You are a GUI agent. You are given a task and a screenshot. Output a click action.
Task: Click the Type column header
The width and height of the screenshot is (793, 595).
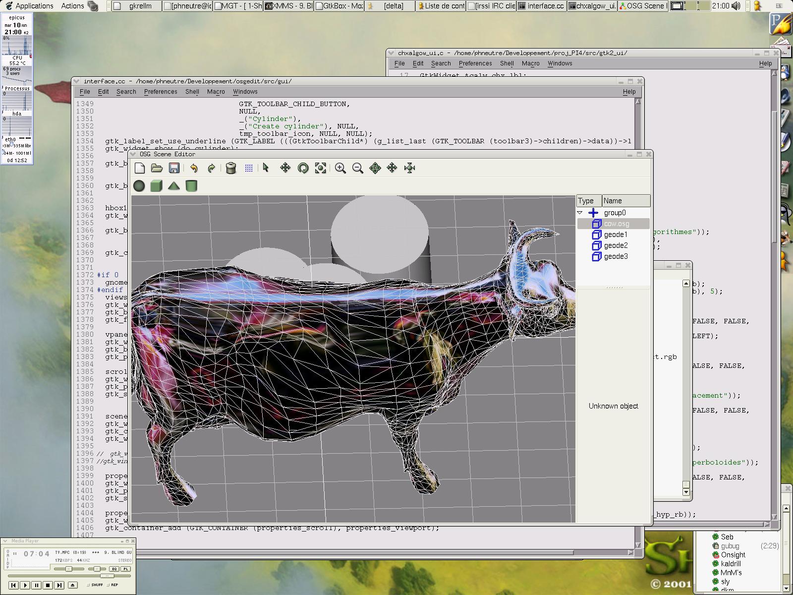click(589, 201)
